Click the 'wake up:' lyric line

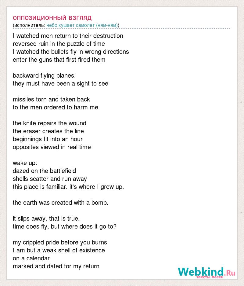[25, 163]
